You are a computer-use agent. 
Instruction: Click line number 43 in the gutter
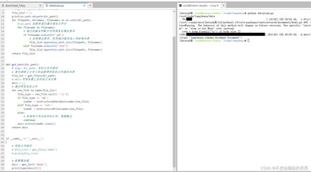(3, 139)
